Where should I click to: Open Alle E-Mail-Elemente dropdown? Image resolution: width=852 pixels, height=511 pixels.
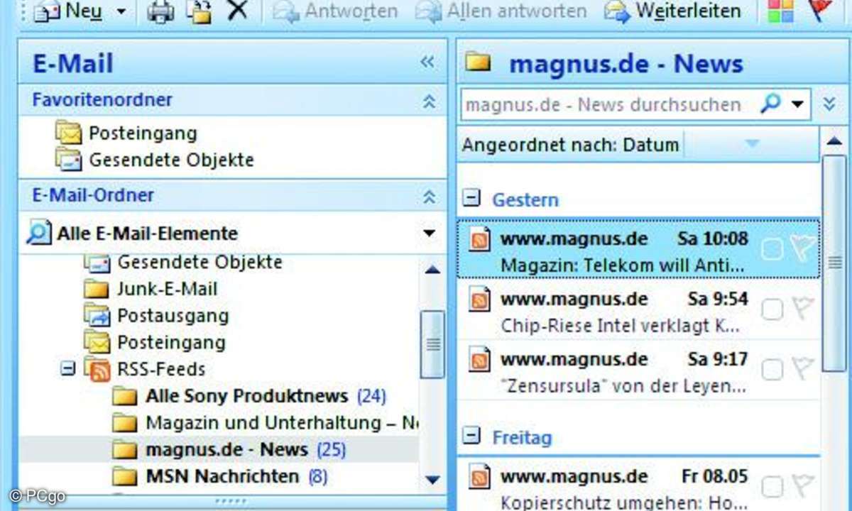[428, 233]
